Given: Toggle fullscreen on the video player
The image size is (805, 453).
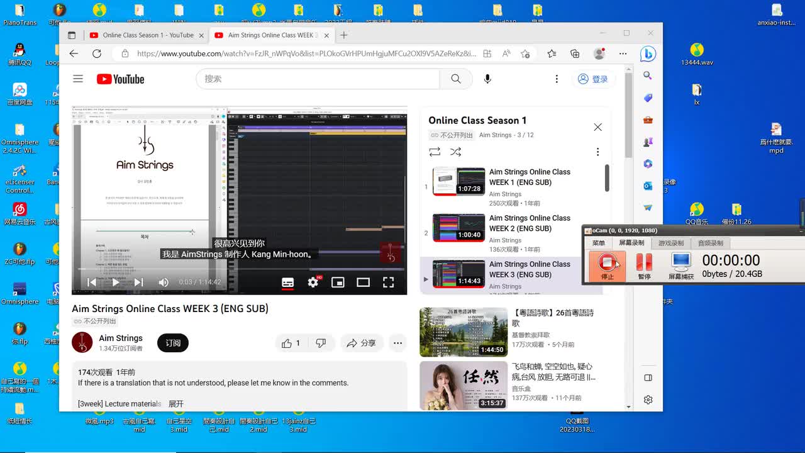Looking at the screenshot, I should pyautogui.click(x=389, y=282).
